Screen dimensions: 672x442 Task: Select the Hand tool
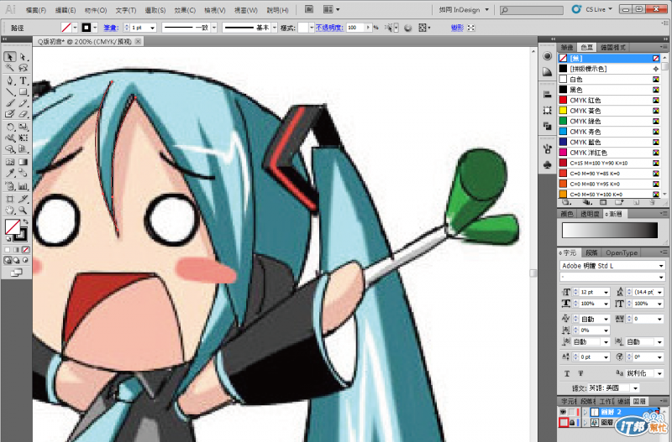click(x=10, y=210)
